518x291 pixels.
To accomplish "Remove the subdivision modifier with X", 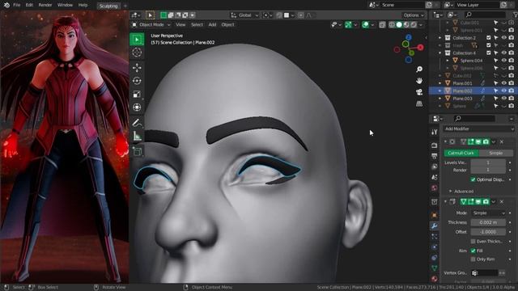I will [x=502, y=142].
